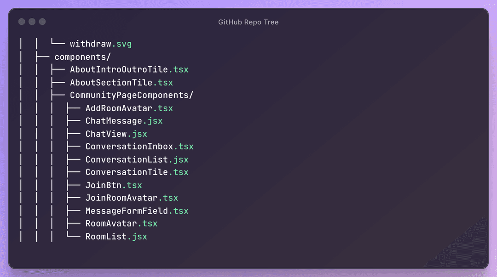Image resolution: width=497 pixels, height=277 pixels.
Task: Click ChatMessage.jsx file
Action: tap(124, 121)
